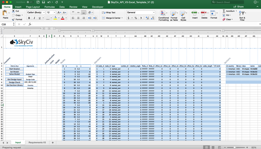The width and height of the screenshot is (261, 149).
Task: Click the Cell Styles icon
Action: [183, 14]
